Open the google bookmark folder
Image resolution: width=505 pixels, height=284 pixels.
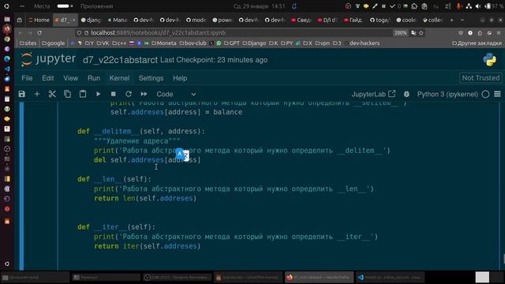click(x=53, y=43)
